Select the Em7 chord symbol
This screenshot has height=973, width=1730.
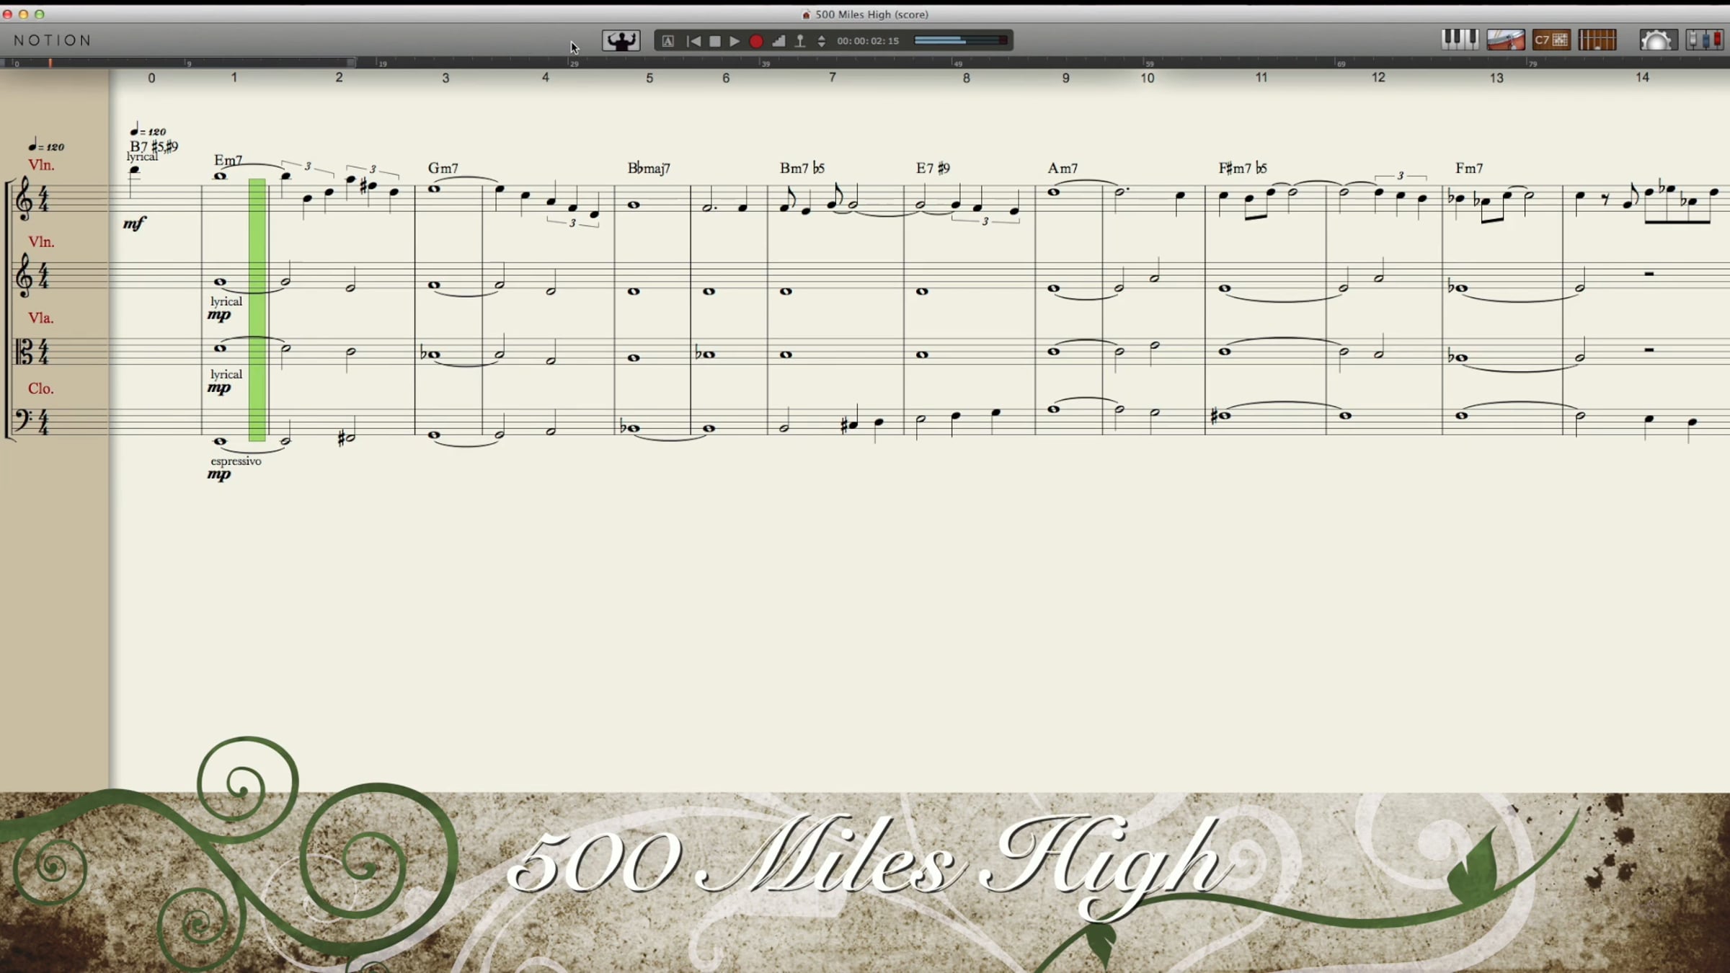click(228, 160)
